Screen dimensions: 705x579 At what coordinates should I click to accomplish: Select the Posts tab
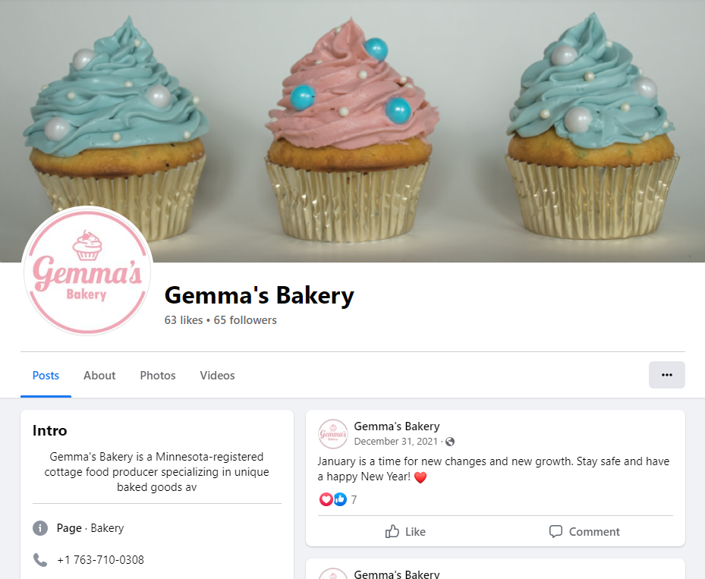click(46, 376)
